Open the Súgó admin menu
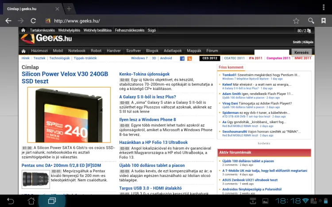This screenshot has width=332, height=207. coord(151,30)
